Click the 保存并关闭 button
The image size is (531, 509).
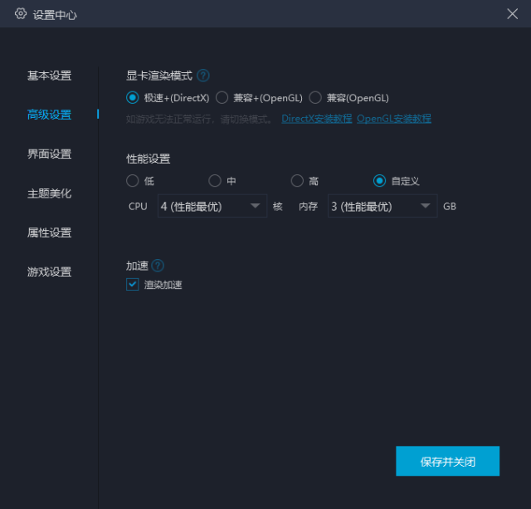[x=448, y=461]
